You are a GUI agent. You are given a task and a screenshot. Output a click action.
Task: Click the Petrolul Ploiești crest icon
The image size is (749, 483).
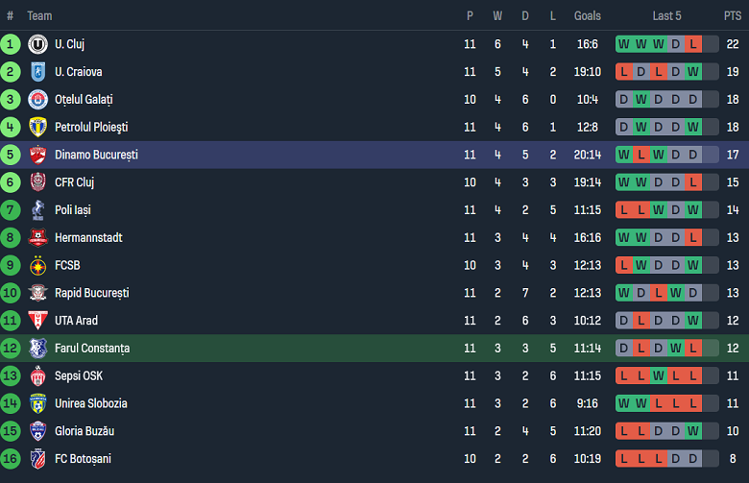coord(38,127)
